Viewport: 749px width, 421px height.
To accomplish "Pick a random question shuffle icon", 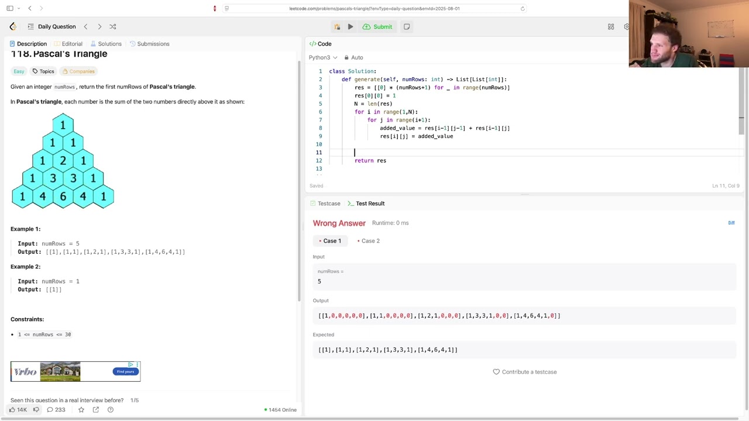I will 113,26.
